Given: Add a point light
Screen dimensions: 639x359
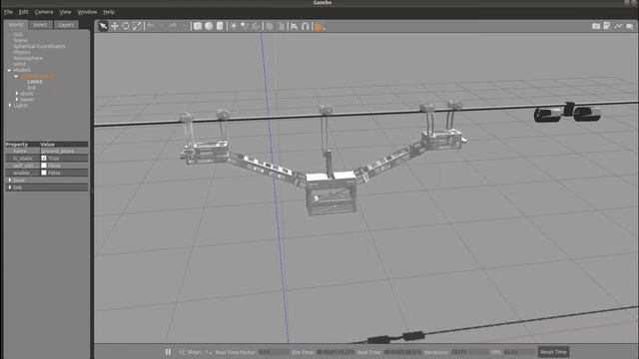Looking at the screenshot, I should click(233, 26).
